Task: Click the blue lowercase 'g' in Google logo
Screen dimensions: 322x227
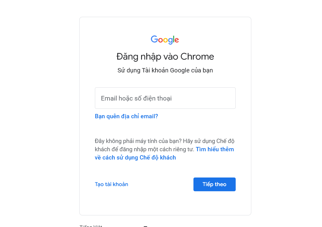Action: tap(170, 41)
